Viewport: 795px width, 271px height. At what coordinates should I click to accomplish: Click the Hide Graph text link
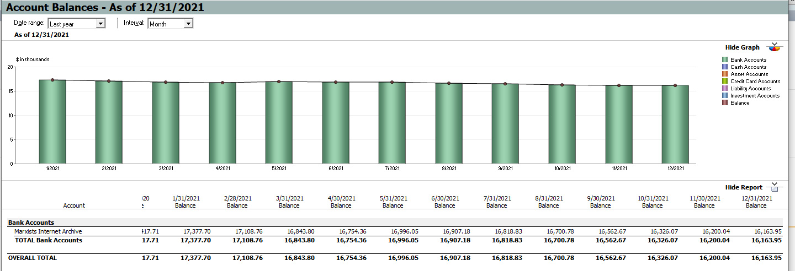click(742, 47)
